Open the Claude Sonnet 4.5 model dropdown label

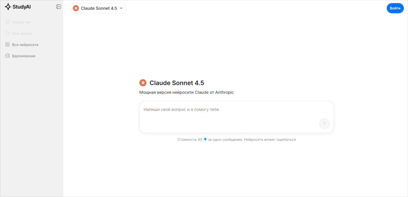click(x=99, y=8)
